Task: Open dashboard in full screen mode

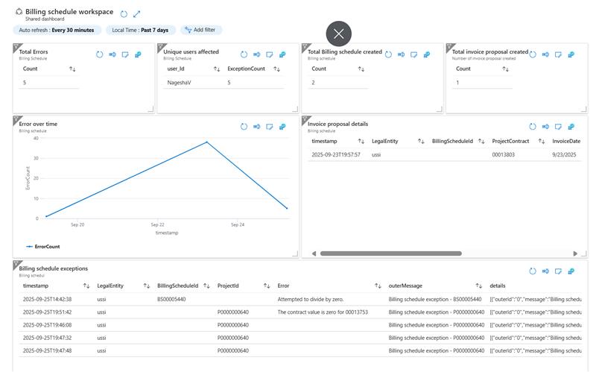Action: point(137,13)
